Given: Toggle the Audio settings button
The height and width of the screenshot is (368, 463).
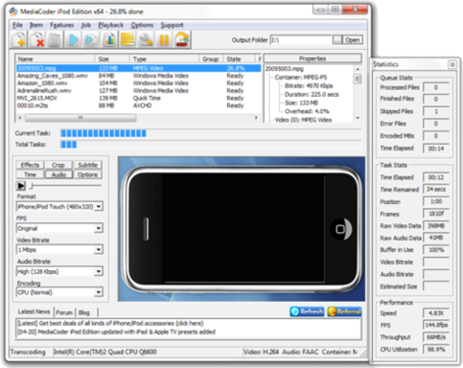Looking at the screenshot, I should 59,175.
